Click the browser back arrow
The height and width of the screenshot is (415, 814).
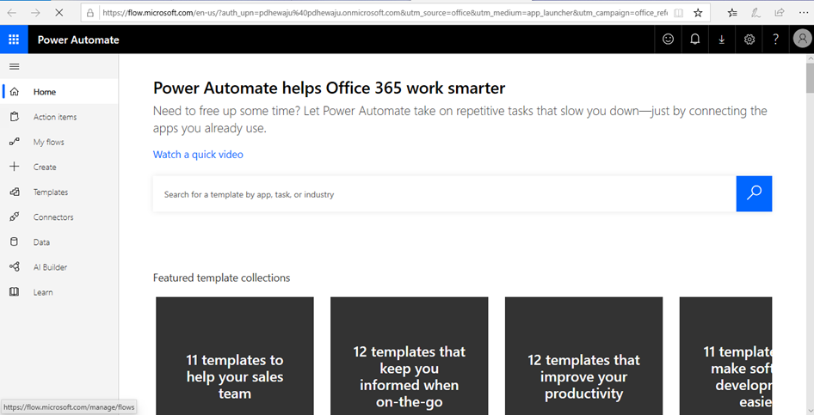click(x=11, y=12)
